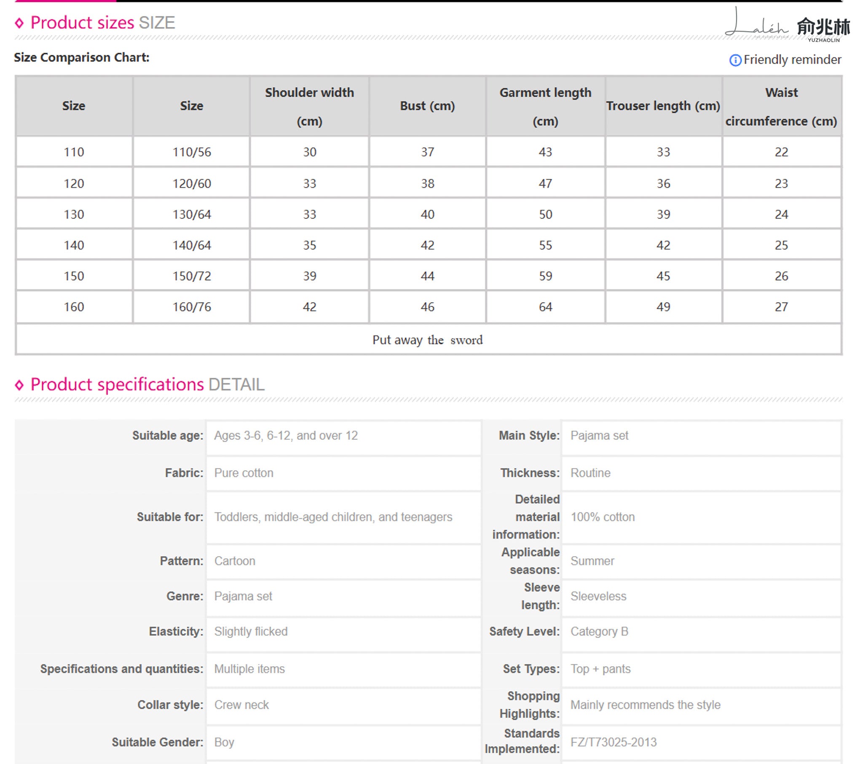
Task: Select the 'Multiple items' value
Action: (249, 669)
